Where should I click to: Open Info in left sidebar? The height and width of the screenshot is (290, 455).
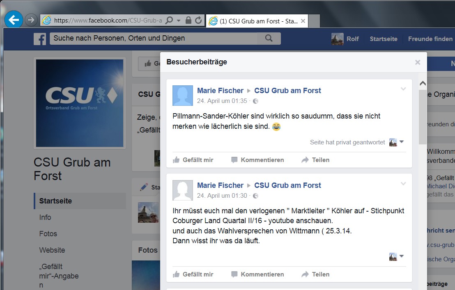(x=45, y=217)
